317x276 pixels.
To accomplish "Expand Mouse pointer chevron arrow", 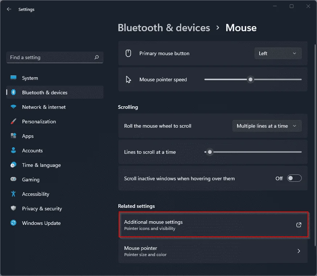I will coord(299,251).
